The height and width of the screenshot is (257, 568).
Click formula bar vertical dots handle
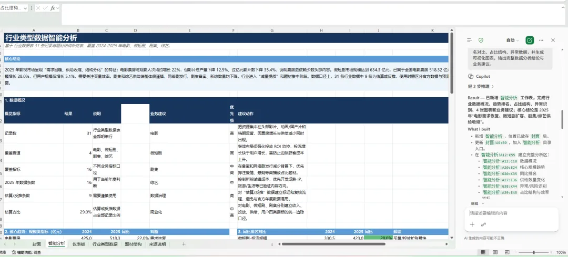[31, 8]
